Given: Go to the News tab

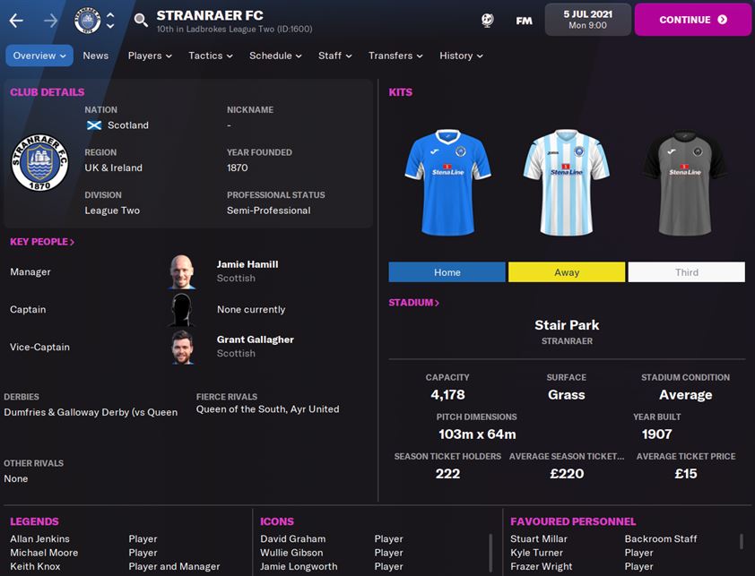Looking at the screenshot, I should 95,56.
